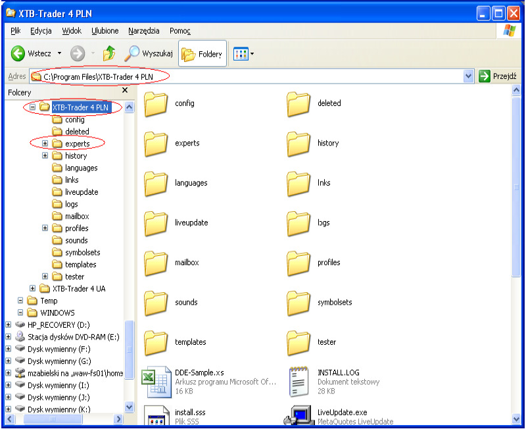Click the Wstecz back arrow icon
This screenshot has width=526, height=429.
click(18, 54)
